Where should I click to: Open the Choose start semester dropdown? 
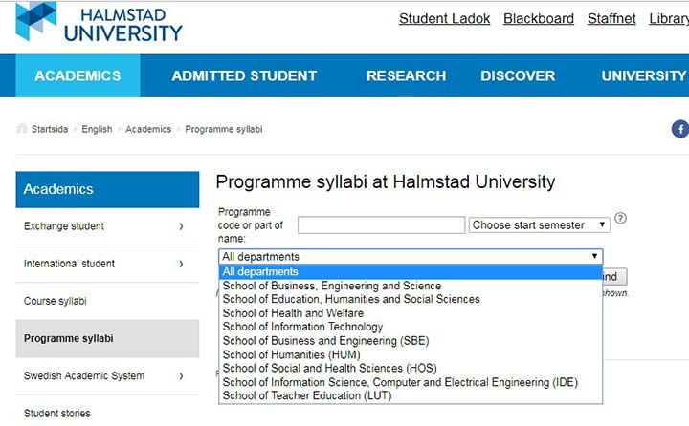(539, 225)
